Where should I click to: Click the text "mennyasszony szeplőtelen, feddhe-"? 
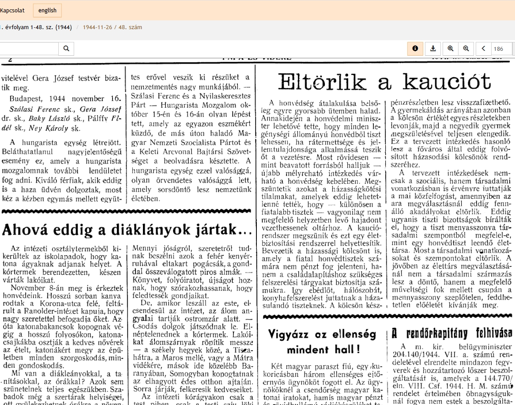[x=451, y=297]
